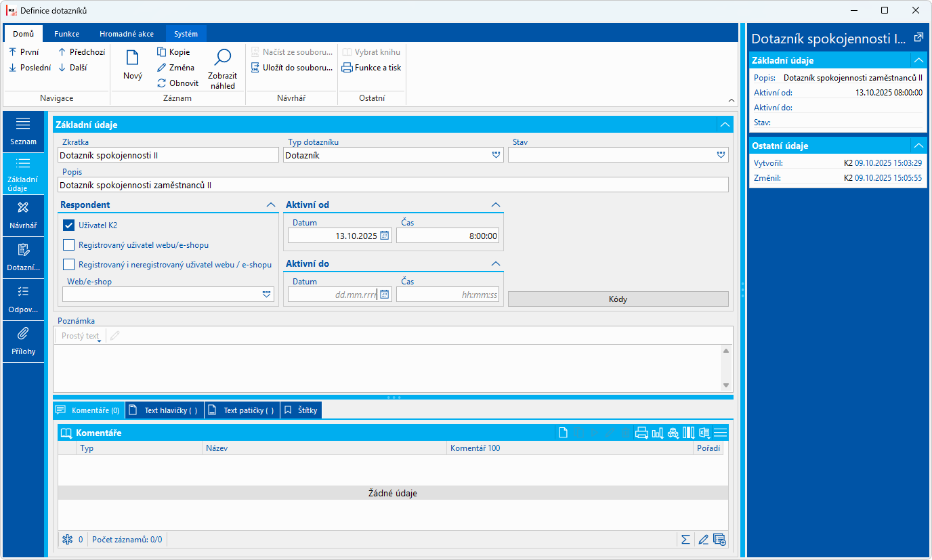
Task: Uncheck the Uživatel K2 checkbox
Action: click(x=68, y=225)
